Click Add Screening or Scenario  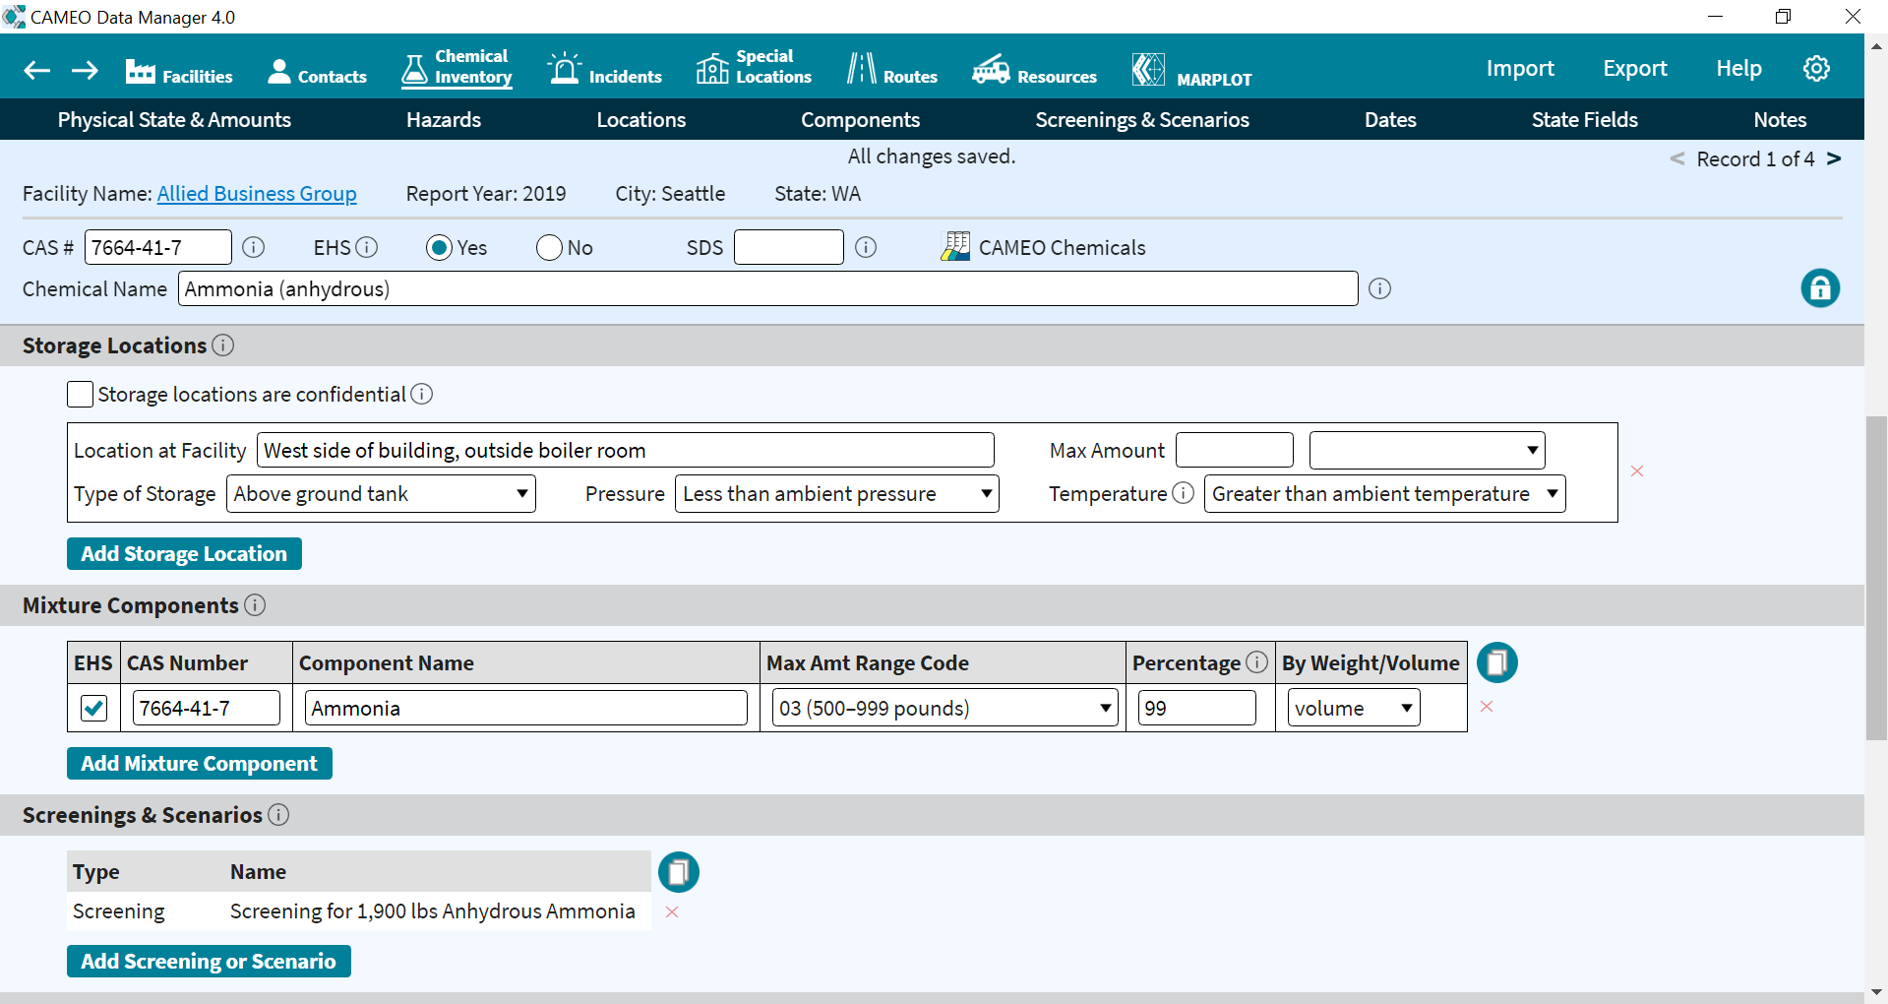(x=209, y=962)
